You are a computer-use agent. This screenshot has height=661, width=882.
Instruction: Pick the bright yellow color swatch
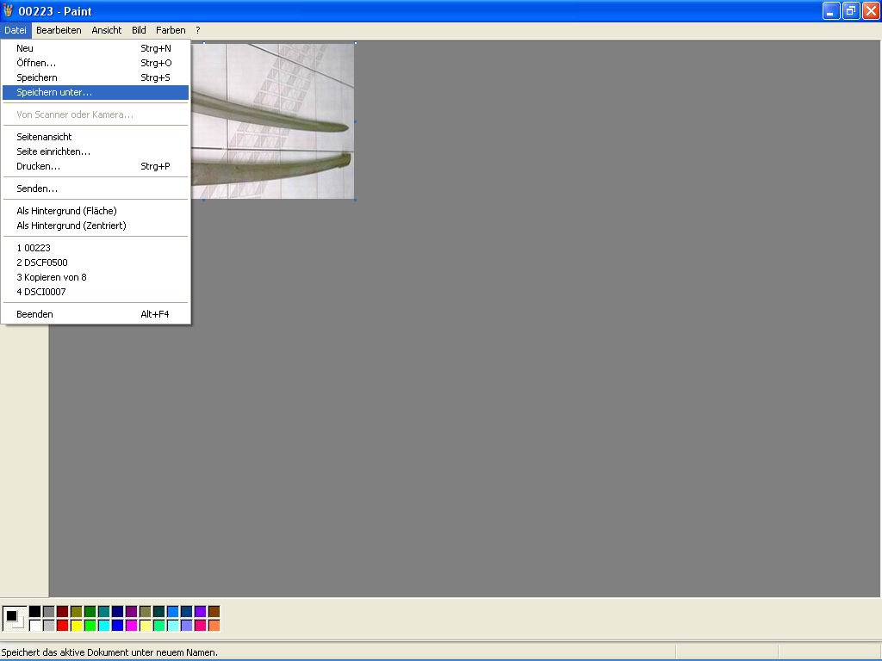(x=76, y=626)
